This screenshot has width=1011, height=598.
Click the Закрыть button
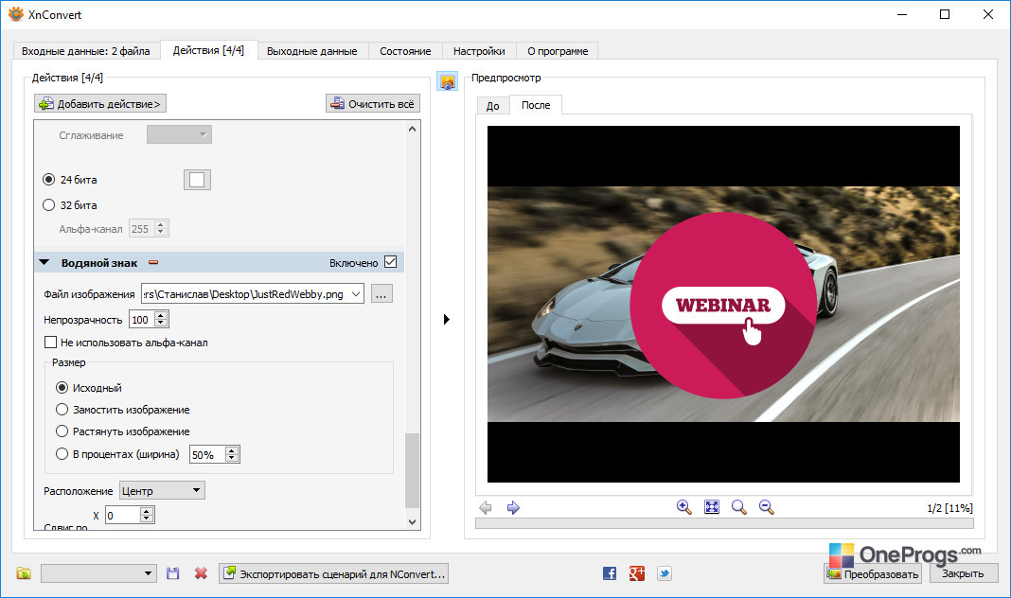[x=964, y=573]
